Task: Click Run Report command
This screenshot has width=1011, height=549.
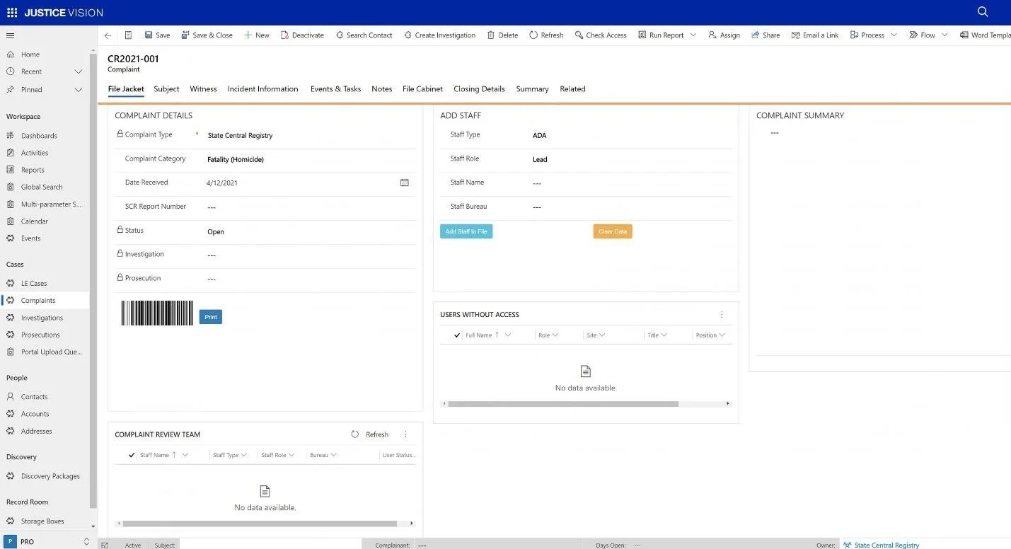Action: coord(661,35)
